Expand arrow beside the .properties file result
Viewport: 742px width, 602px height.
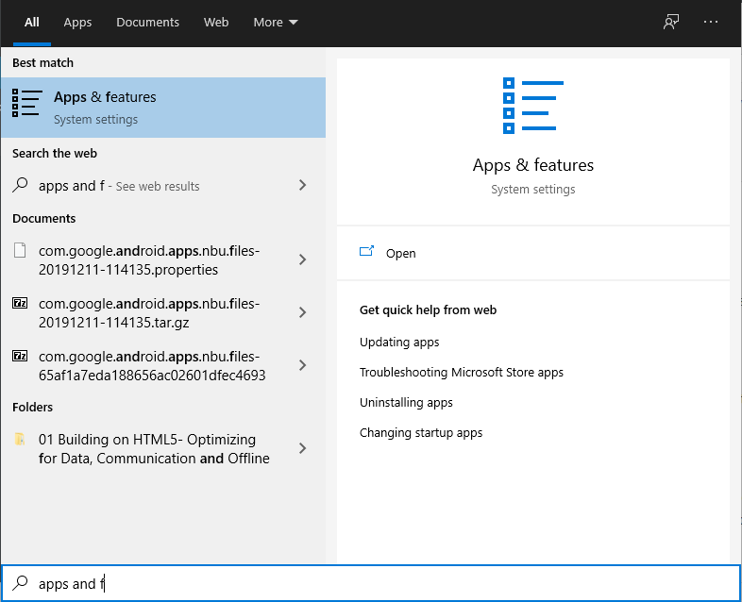click(302, 259)
